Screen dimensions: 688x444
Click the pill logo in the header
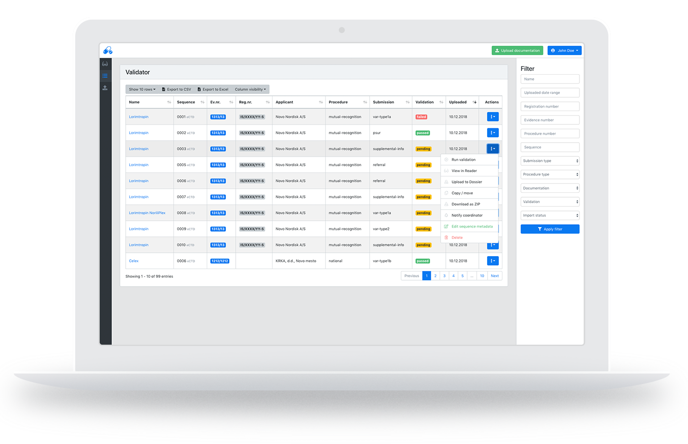[x=108, y=50]
